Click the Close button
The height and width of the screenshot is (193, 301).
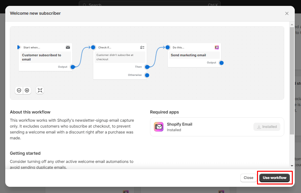pos(248,178)
